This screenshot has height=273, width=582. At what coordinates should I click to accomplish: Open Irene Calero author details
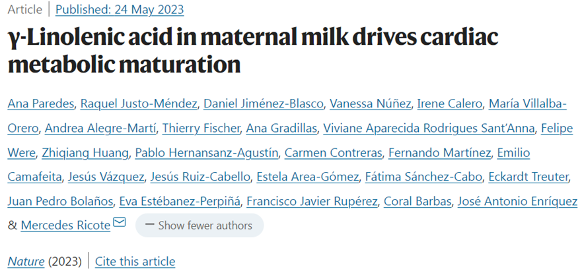tap(450, 104)
